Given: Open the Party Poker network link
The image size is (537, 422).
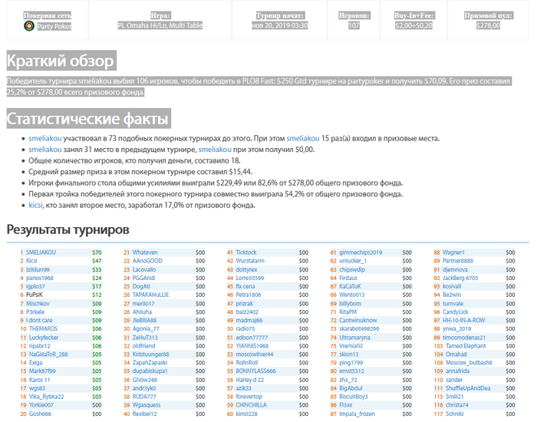Looking at the screenshot, I should pos(54,26).
